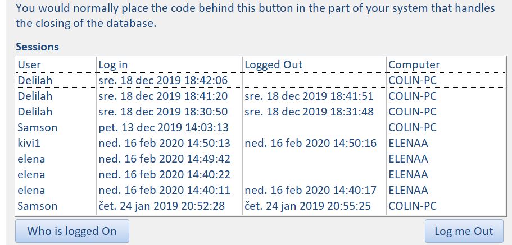Click logged out time 18:41:51 cell
This screenshot has height=245, width=512.
point(309,96)
